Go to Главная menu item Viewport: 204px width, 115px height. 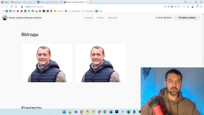[x=89, y=18]
